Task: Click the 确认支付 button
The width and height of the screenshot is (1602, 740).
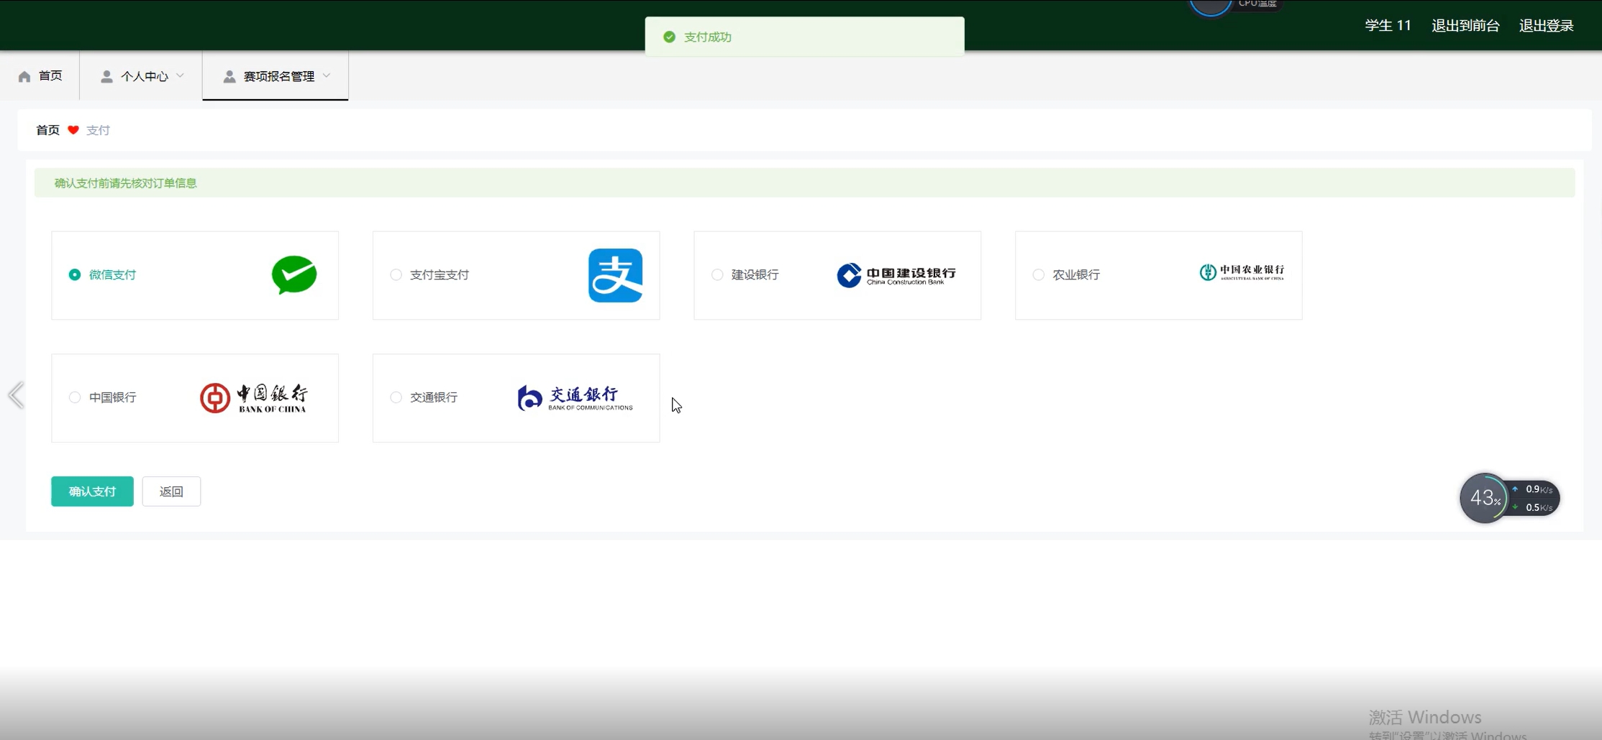Action: tap(92, 491)
